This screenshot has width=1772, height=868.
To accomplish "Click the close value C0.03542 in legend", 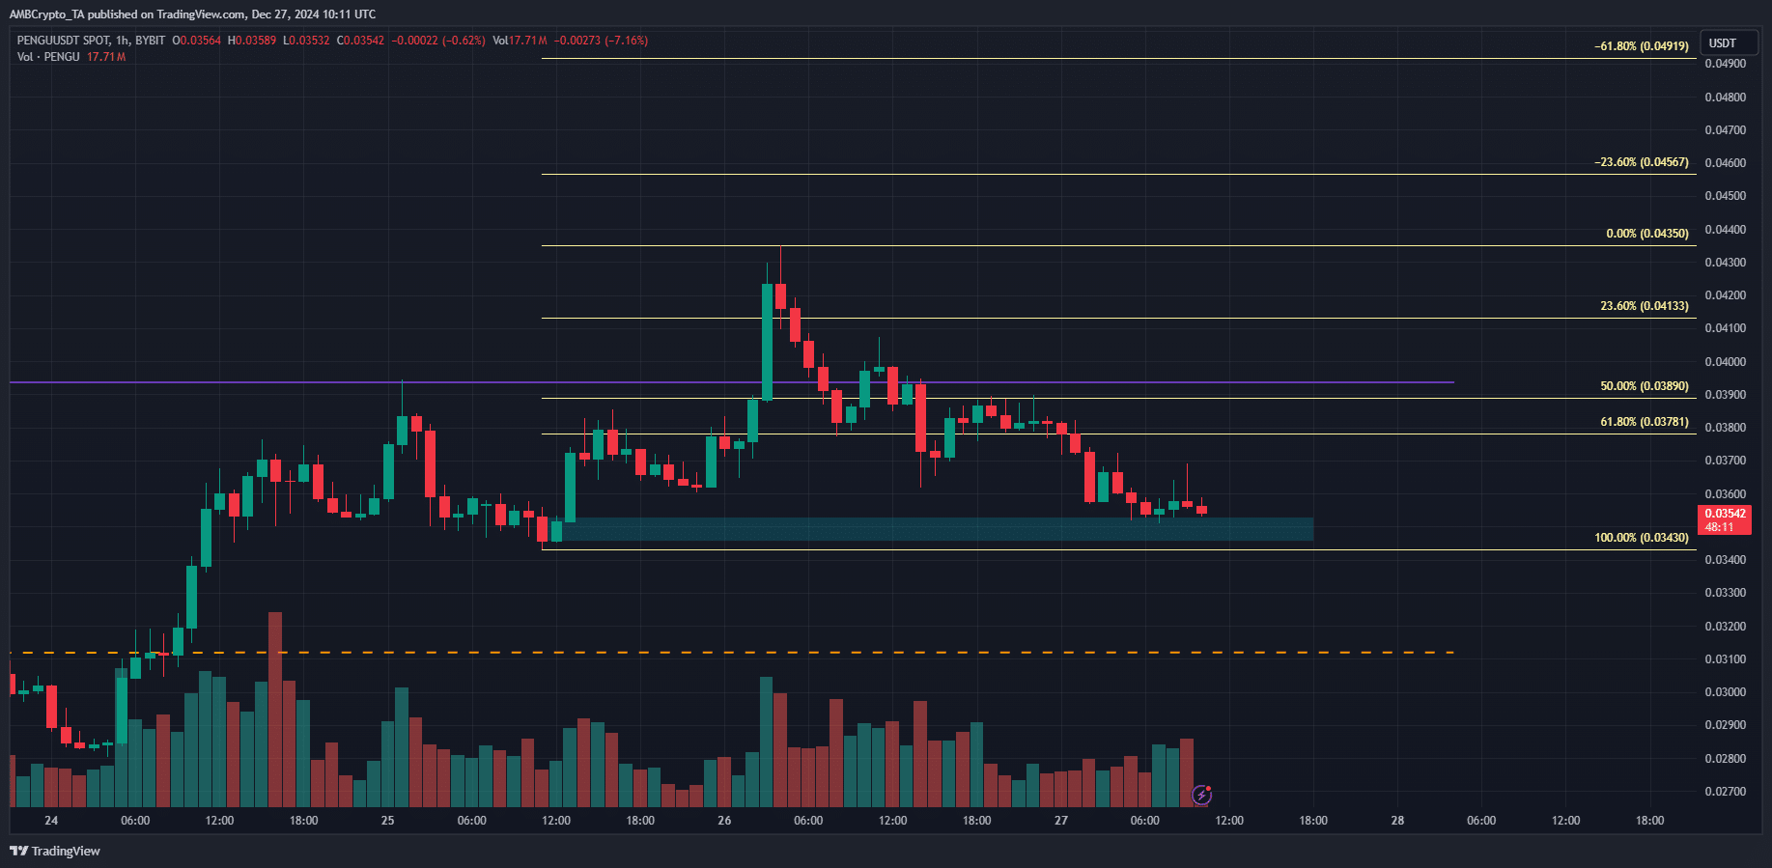I will [360, 41].
